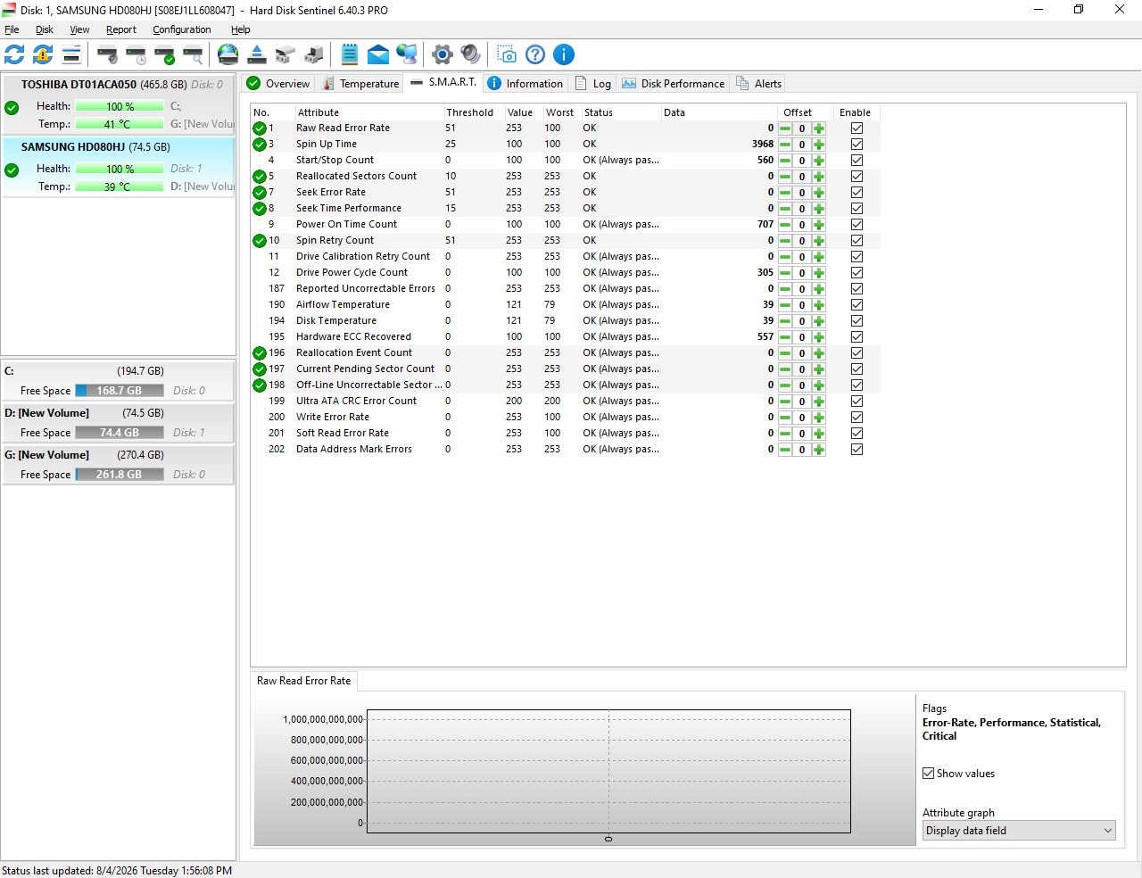Select the Hardware ECC Recovered row

coord(566,337)
